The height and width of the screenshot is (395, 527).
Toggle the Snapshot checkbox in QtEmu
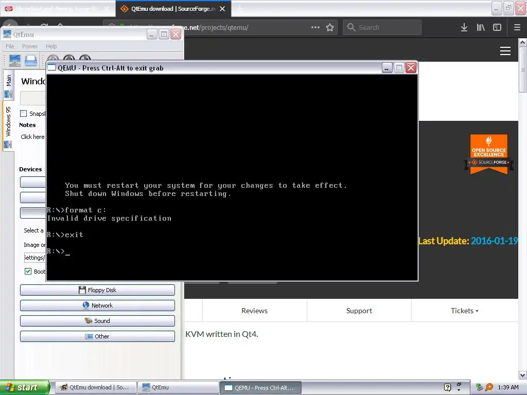tap(24, 114)
